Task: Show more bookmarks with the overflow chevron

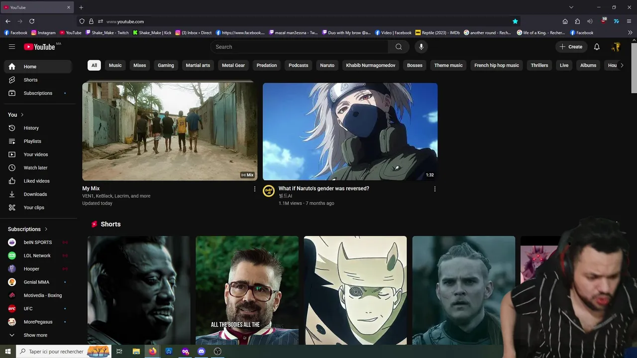Action: [x=630, y=33]
